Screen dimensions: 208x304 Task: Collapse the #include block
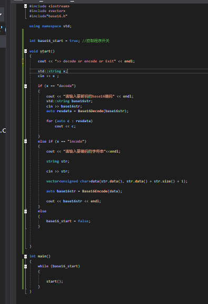pos(26,6)
